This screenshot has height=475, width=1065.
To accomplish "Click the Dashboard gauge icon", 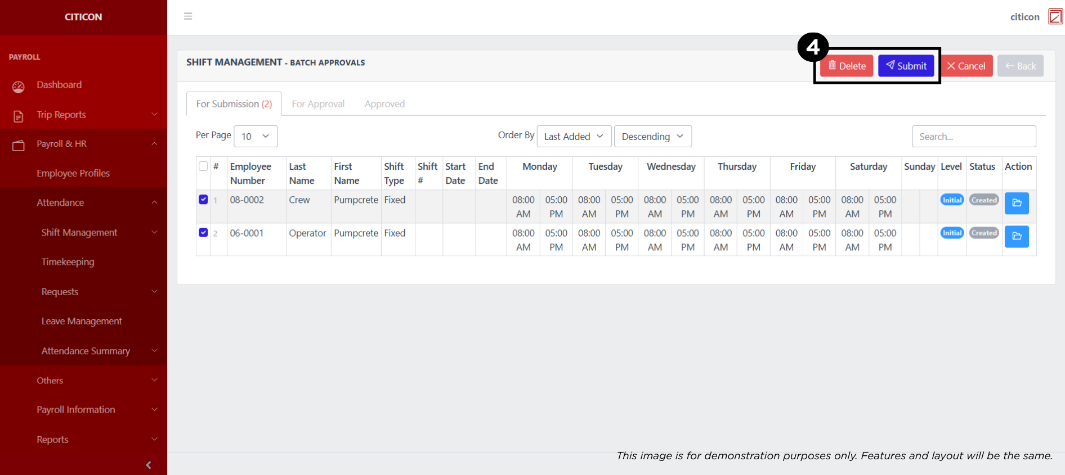I will (x=19, y=87).
